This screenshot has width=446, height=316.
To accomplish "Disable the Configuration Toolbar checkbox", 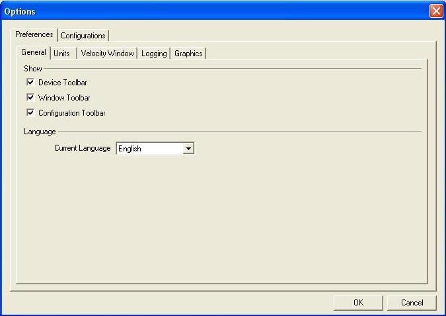I will point(30,112).
